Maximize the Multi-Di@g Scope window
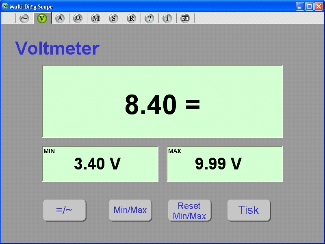Image resolution: width=325 pixels, height=244 pixels. [309, 7]
